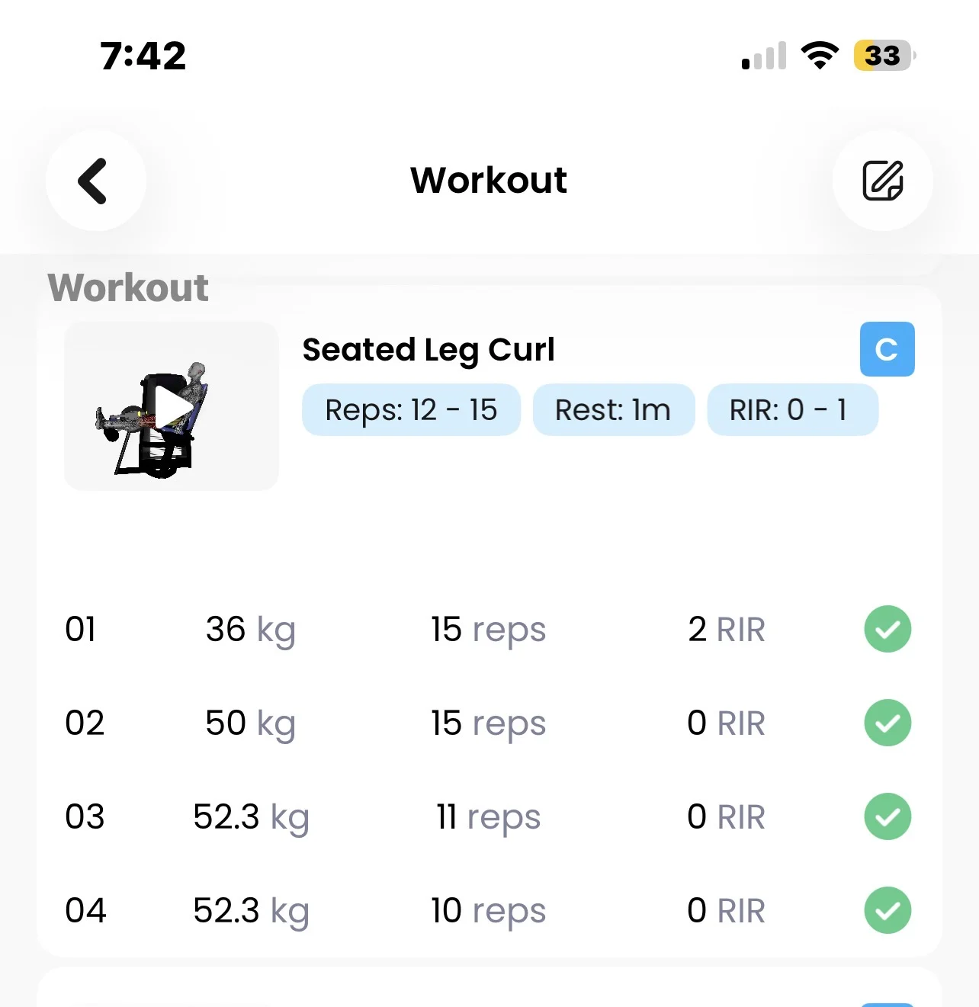Image resolution: width=979 pixels, height=1007 pixels.
Task: Play the Seated Leg Curl video
Action: 172,407
